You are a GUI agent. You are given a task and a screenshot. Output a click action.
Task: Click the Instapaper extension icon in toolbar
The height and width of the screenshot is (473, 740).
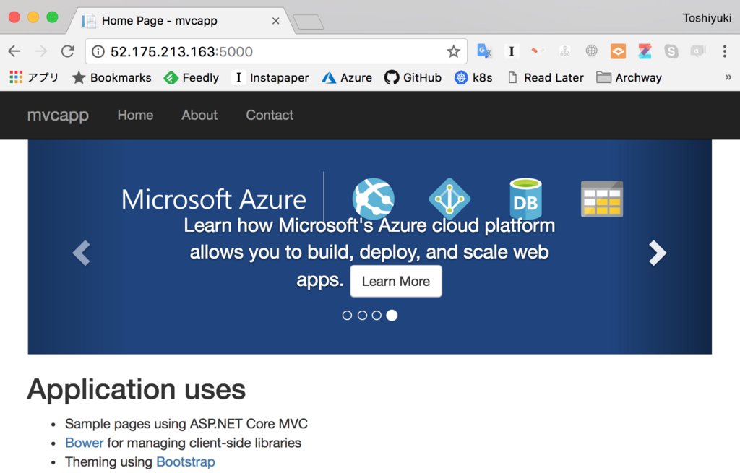511,51
